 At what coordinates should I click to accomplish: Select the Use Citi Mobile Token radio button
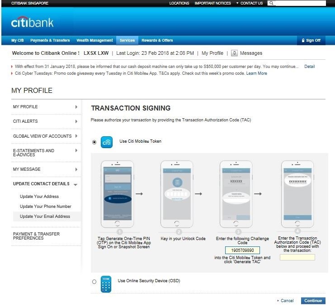point(94,142)
